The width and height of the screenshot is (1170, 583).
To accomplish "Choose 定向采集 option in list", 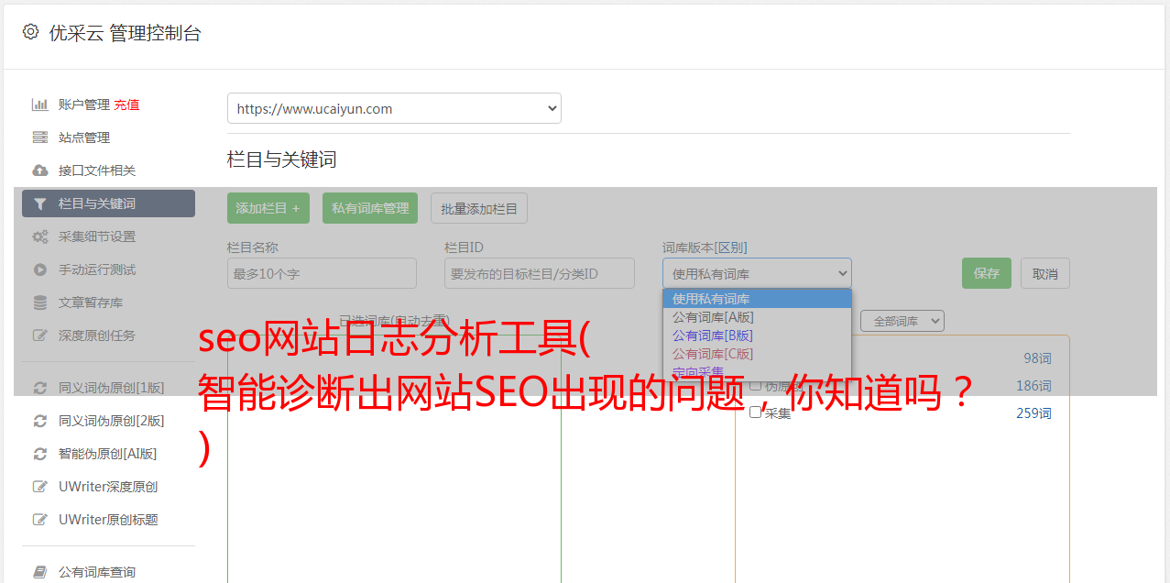I will click(x=757, y=372).
